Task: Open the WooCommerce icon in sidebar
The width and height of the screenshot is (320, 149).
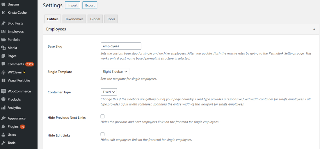Action: (3, 91)
